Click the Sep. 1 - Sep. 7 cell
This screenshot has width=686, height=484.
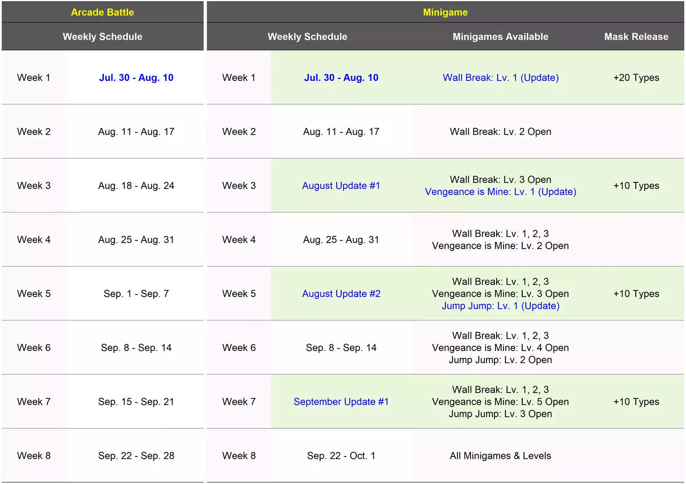(x=136, y=293)
